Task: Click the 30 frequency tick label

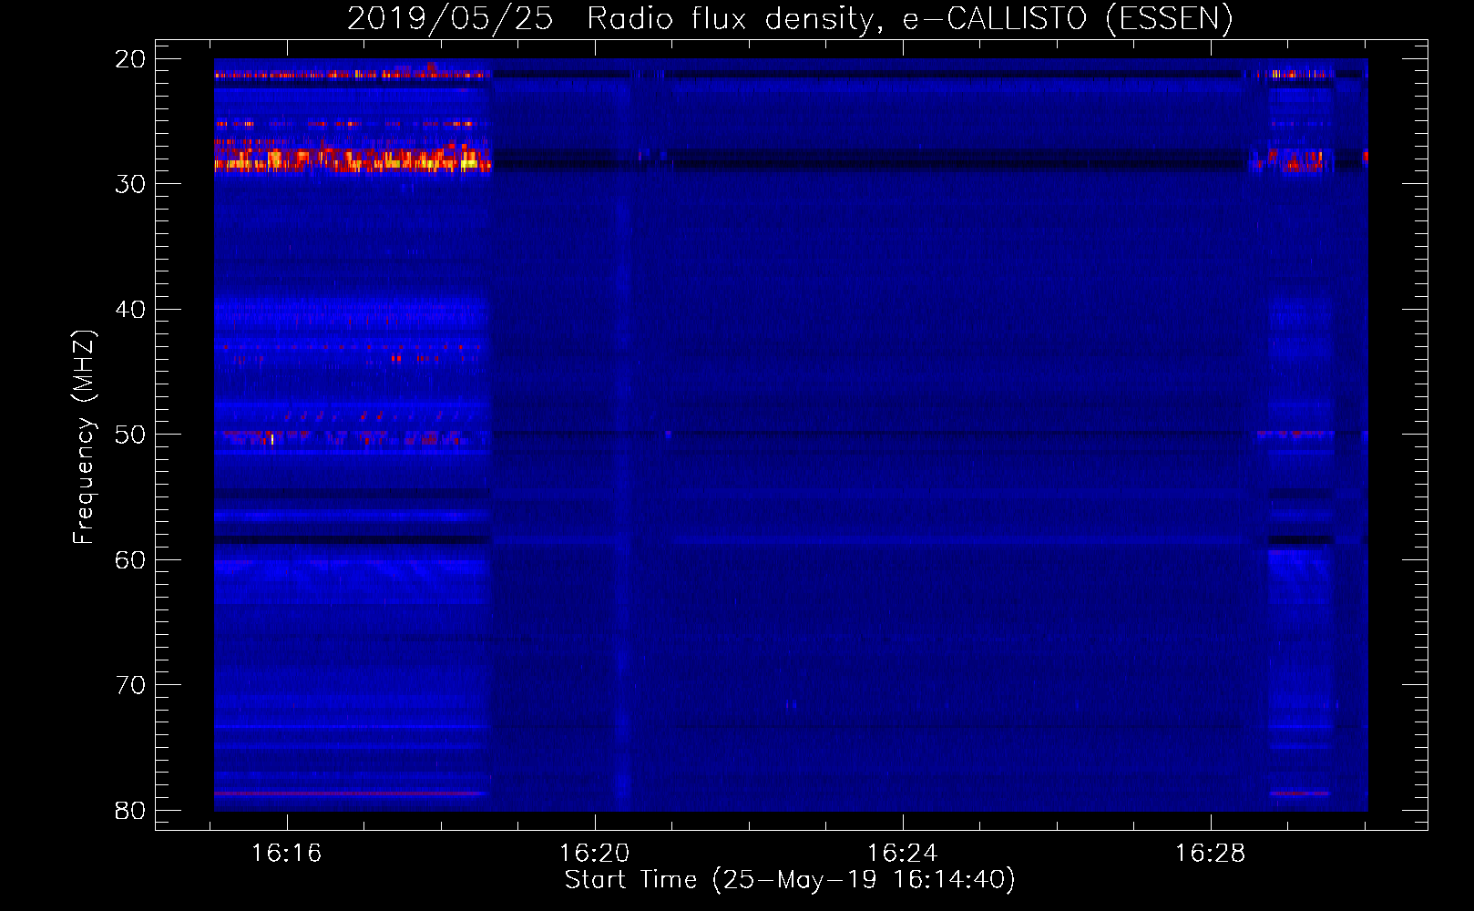Action: click(130, 184)
